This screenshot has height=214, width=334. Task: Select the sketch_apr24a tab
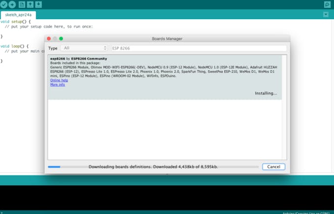click(x=18, y=15)
